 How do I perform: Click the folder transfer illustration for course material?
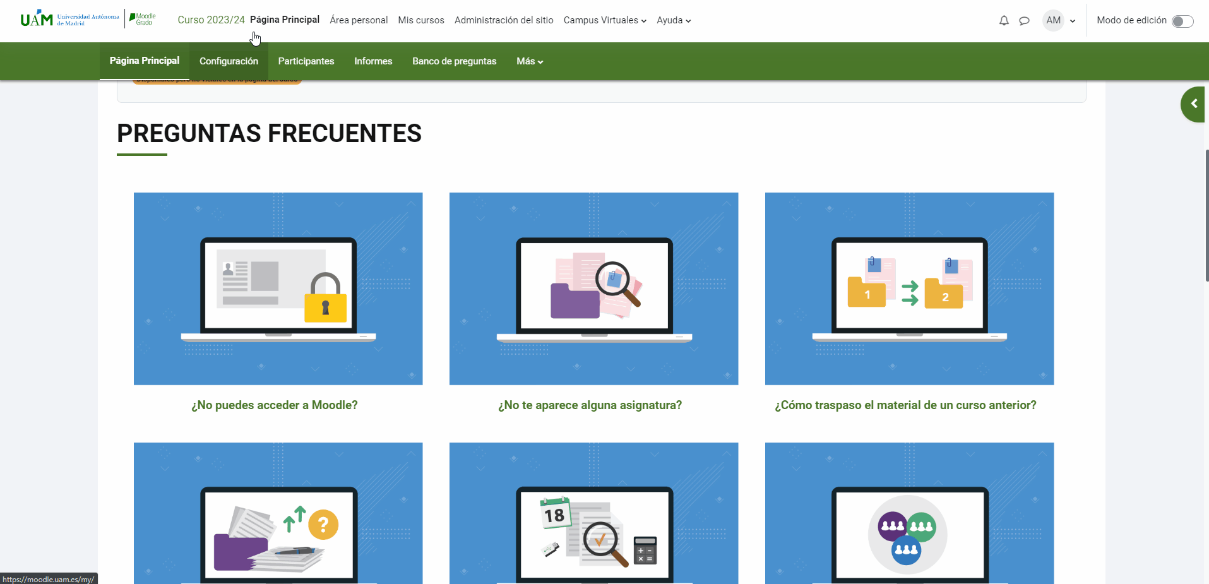pyautogui.click(x=908, y=289)
